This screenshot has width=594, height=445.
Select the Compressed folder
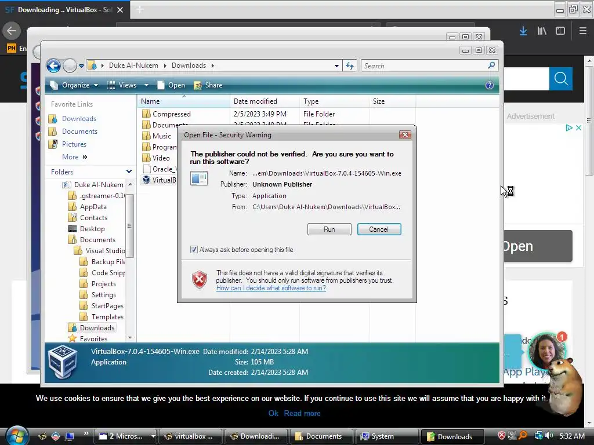tap(171, 114)
